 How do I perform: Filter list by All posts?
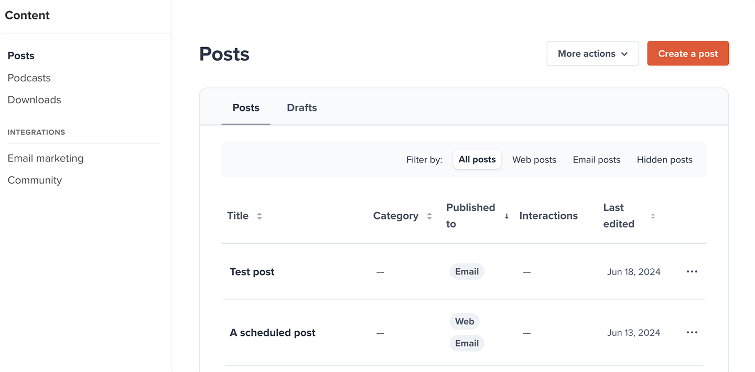point(477,160)
